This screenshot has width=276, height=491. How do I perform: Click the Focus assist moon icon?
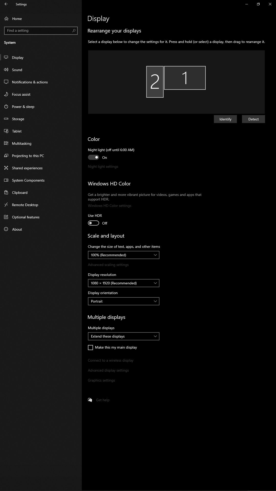[6, 94]
